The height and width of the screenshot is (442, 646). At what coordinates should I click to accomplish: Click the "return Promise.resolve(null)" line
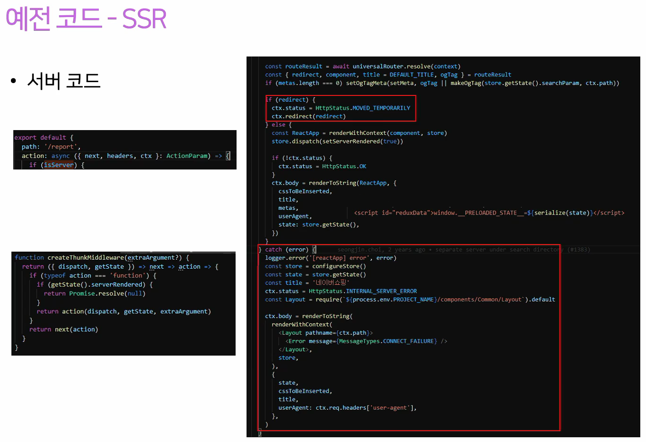pyautogui.click(x=95, y=293)
